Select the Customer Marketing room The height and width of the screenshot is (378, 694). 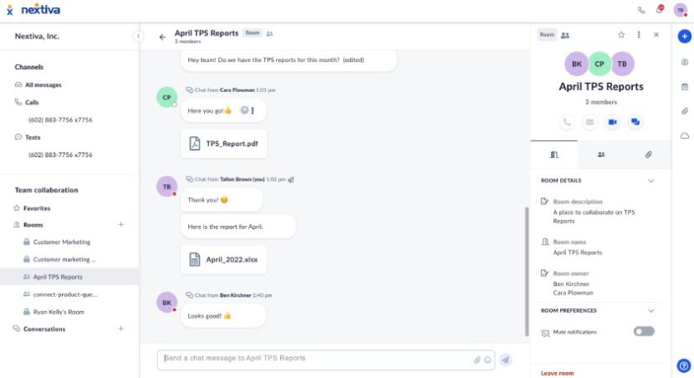click(x=62, y=242)
